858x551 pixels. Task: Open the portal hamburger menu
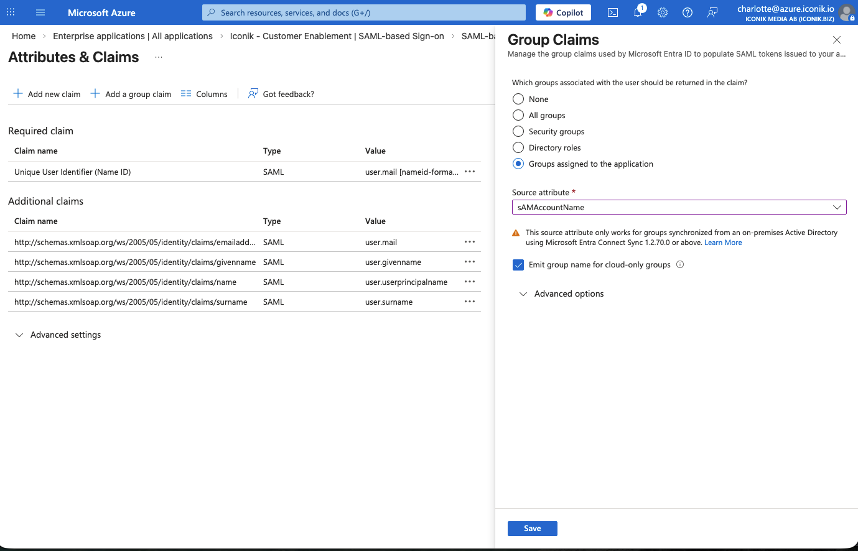[40, 12]
